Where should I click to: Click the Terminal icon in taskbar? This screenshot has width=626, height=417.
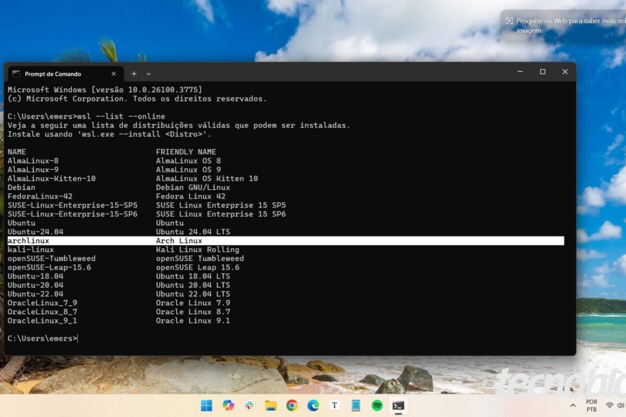click(399, 406)
